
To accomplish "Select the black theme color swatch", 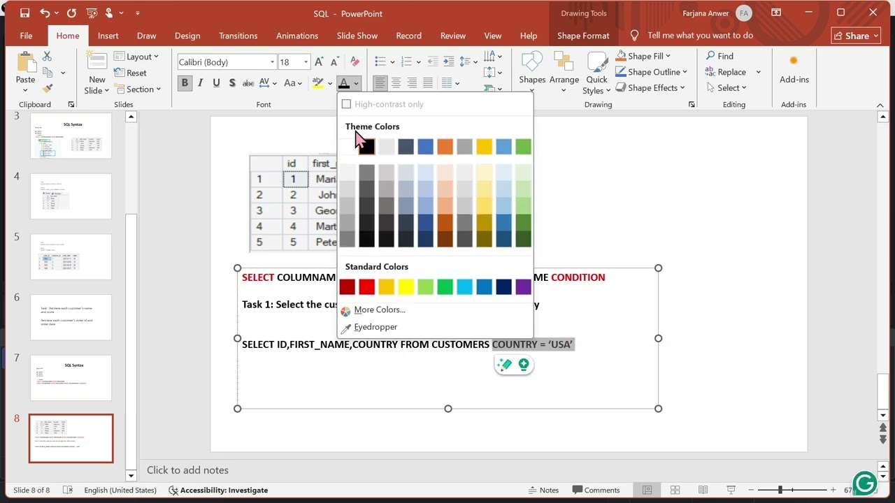I will [x=366, y=147].
